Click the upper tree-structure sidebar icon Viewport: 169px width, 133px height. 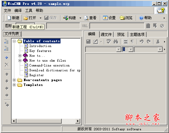(x=7, y=42)
